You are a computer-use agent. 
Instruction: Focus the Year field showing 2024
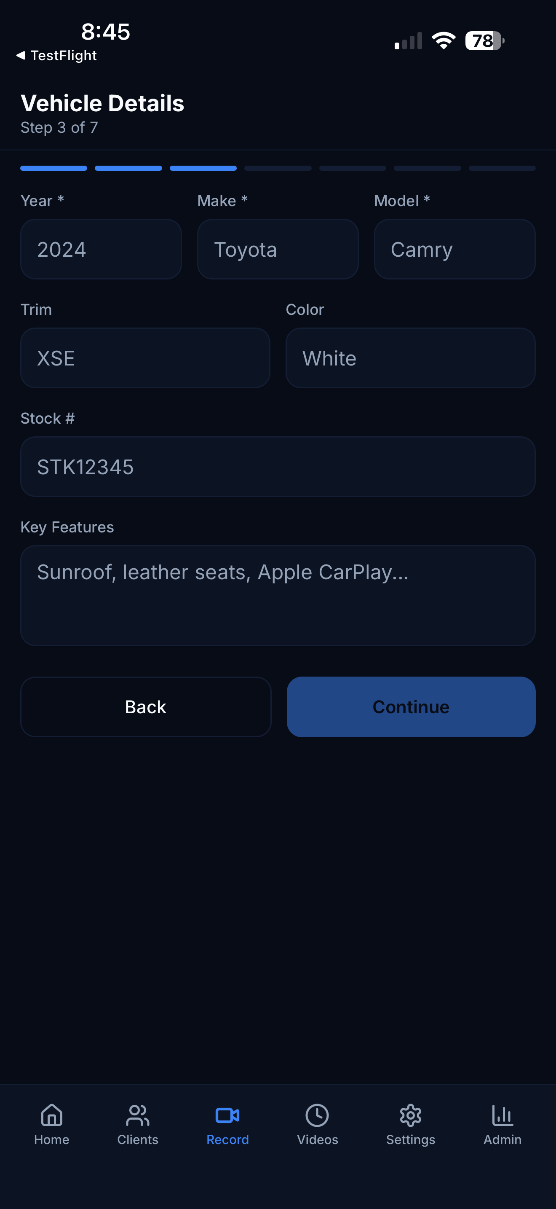coord(101,249)
